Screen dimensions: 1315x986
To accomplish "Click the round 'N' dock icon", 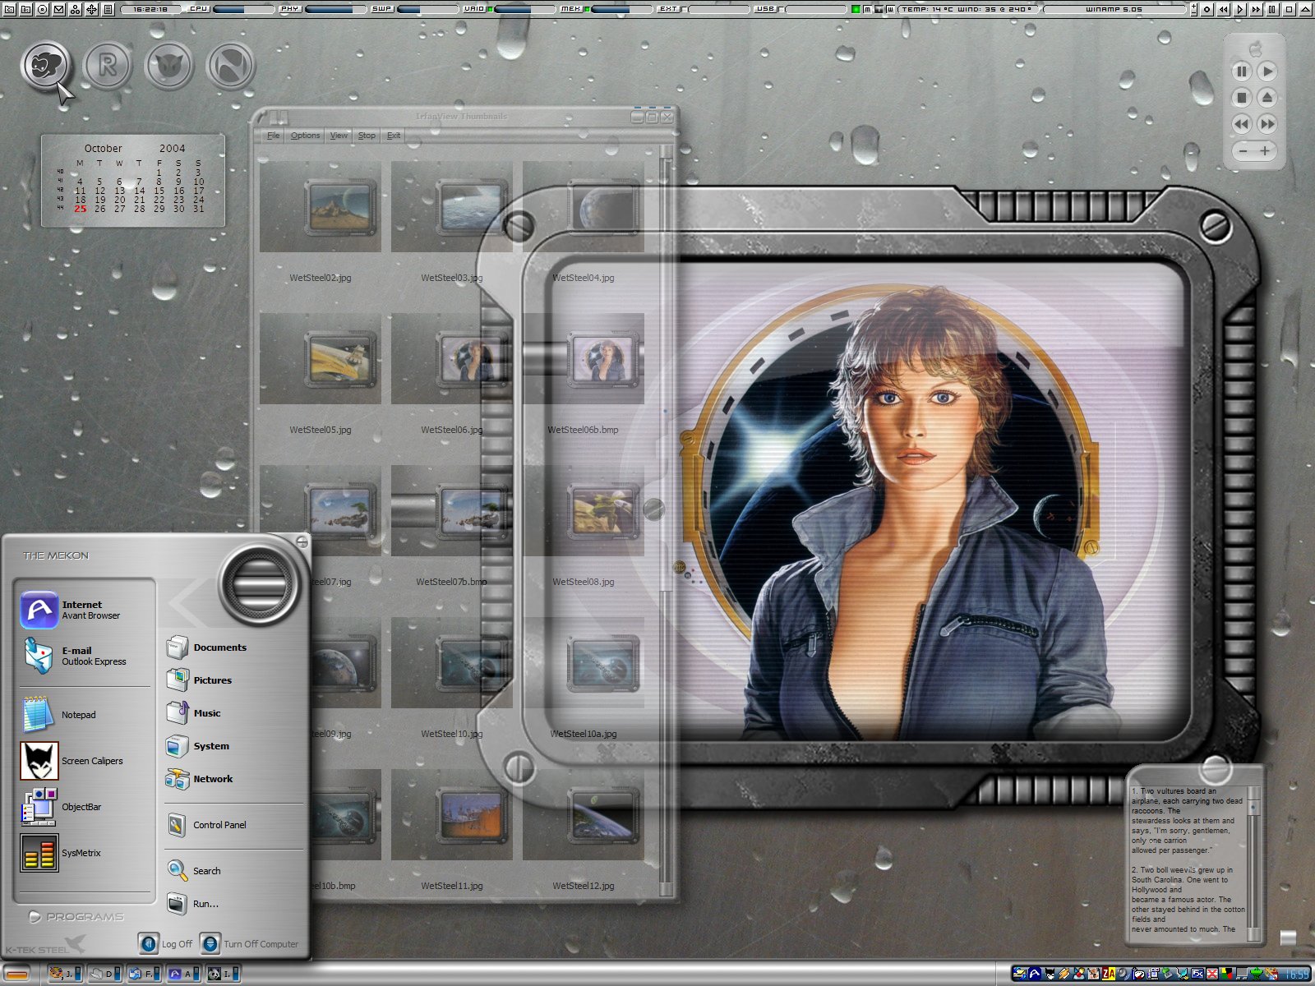I will (x=230, y=65).
